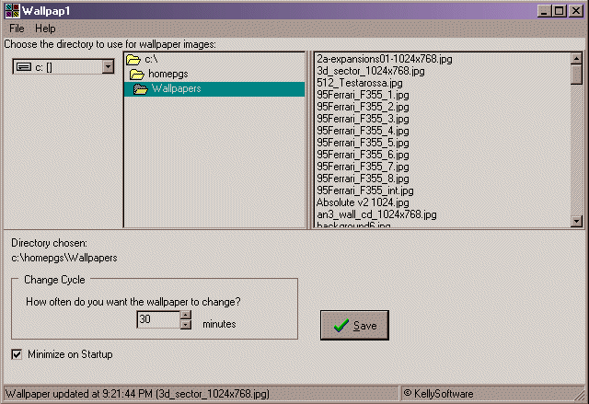Select the homepgs folder entry
589x404 pixels.
(x=214, y=74)
